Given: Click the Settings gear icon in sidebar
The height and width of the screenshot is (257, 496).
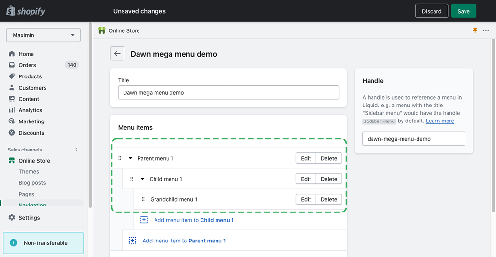Looking at the screenshot, I should (12, 217).
